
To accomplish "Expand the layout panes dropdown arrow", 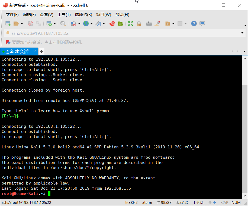I will (185, 24).
